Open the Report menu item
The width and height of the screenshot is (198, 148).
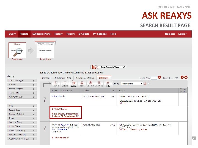click(x=70, y=34)
